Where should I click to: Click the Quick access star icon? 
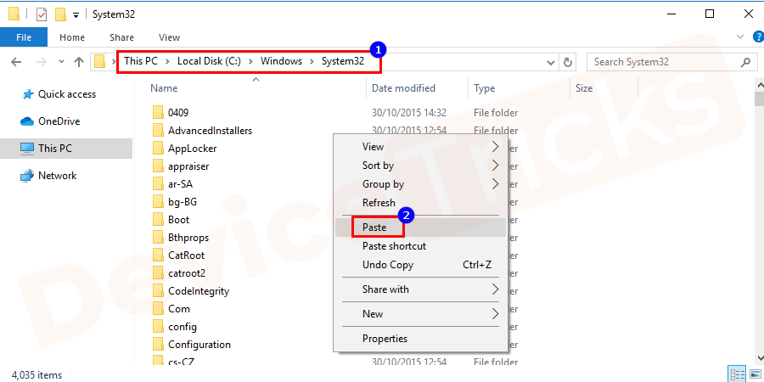point(28,94)
